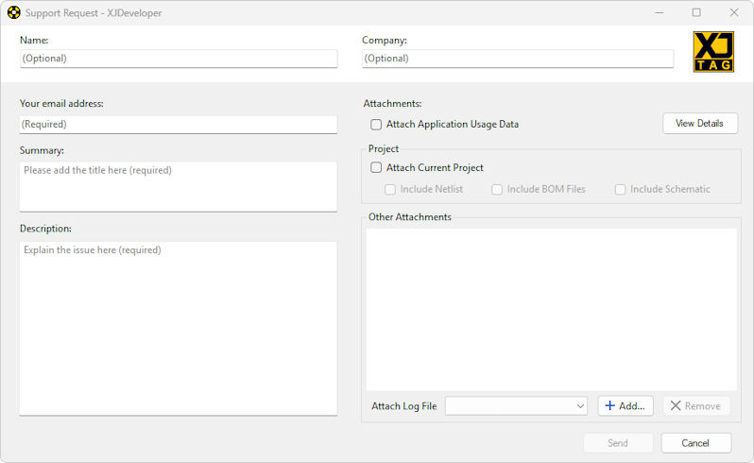The image size is (754, 463).
Task: Click the Remove attachment button
Action: pyautogui.click(x=696, y=406)
